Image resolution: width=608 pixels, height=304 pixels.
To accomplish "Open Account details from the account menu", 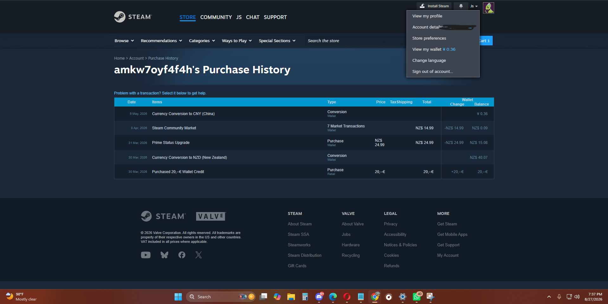I will [x=443, y=27].
